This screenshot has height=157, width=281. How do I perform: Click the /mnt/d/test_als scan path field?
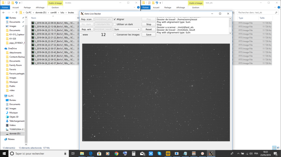103,19
